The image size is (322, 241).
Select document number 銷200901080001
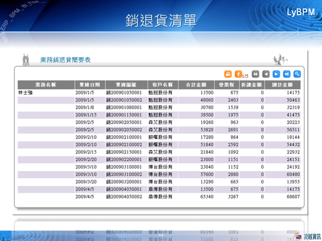pyautogui.click(x=124, y=108)
